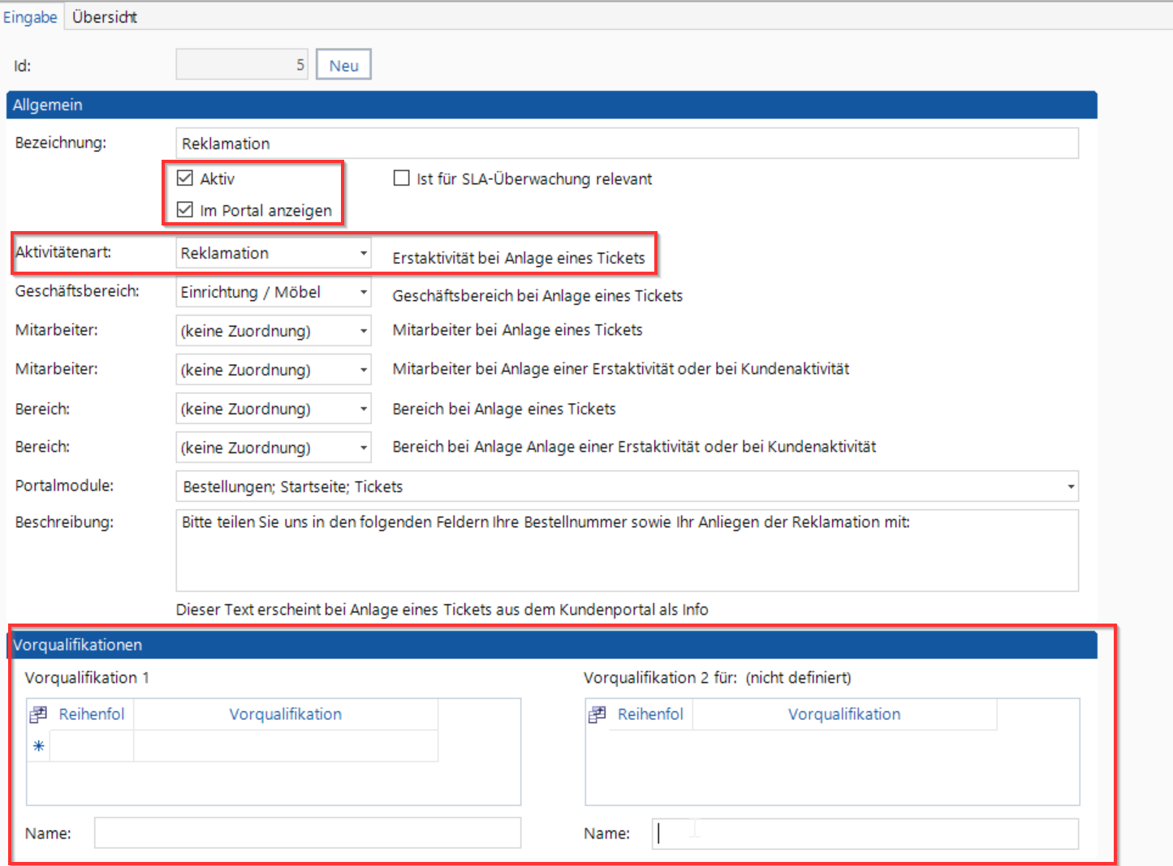
Task: Toggle the Aktiv checkbox
Action: 185,178
